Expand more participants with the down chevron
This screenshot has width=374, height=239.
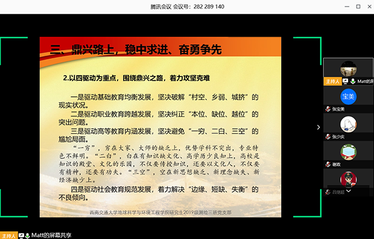click(x=349, y=191)
